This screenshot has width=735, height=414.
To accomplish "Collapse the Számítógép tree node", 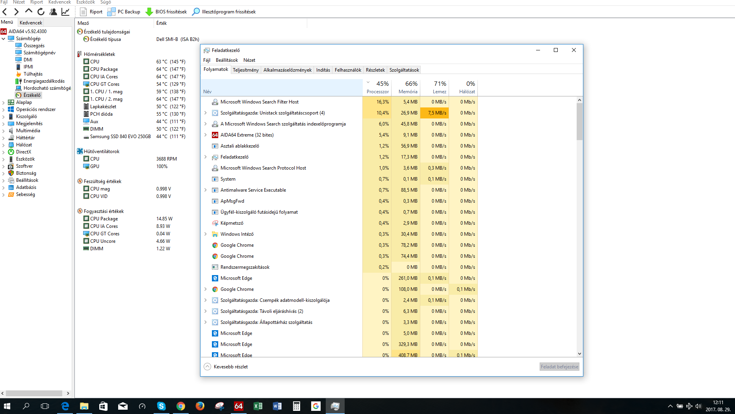I will click(4, 39).
